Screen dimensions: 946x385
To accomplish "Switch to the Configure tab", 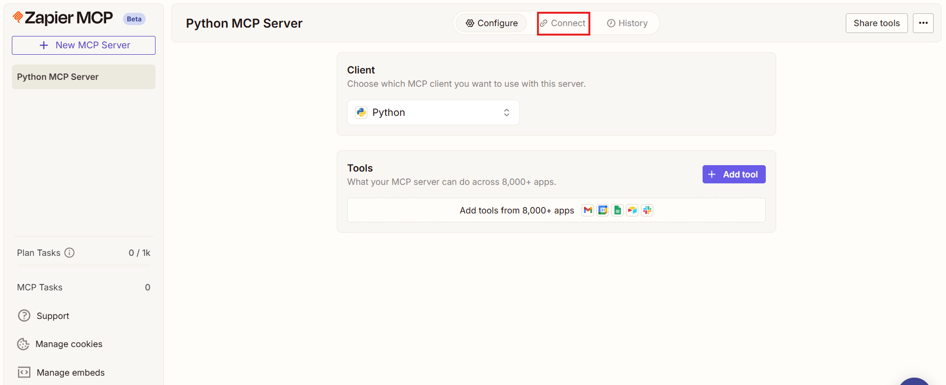I will pyautogui.click(x=491, y=23).
